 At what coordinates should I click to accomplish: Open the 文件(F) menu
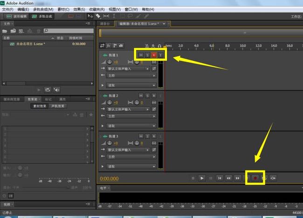point(7,9)
